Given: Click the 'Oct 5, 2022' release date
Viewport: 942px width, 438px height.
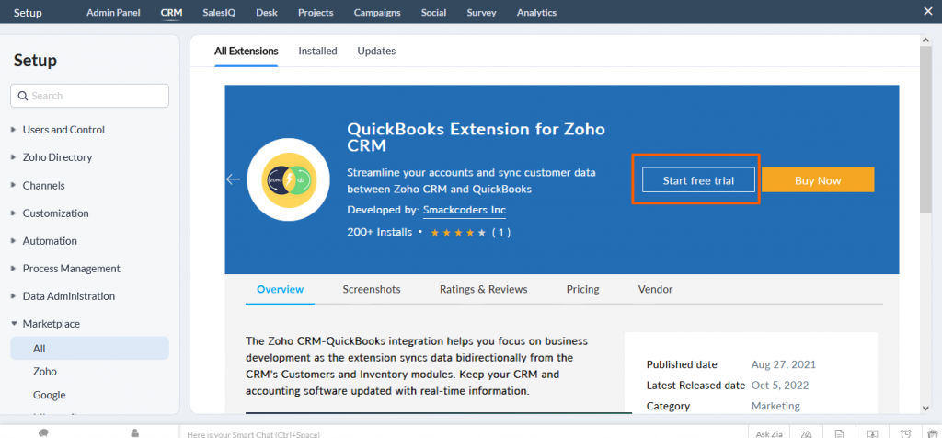Looking at the screenshot, I should pyautogui.click(x=780, y=386).
